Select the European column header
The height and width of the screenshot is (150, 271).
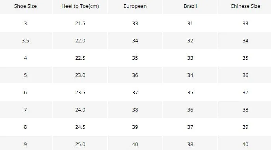point(135,6)
